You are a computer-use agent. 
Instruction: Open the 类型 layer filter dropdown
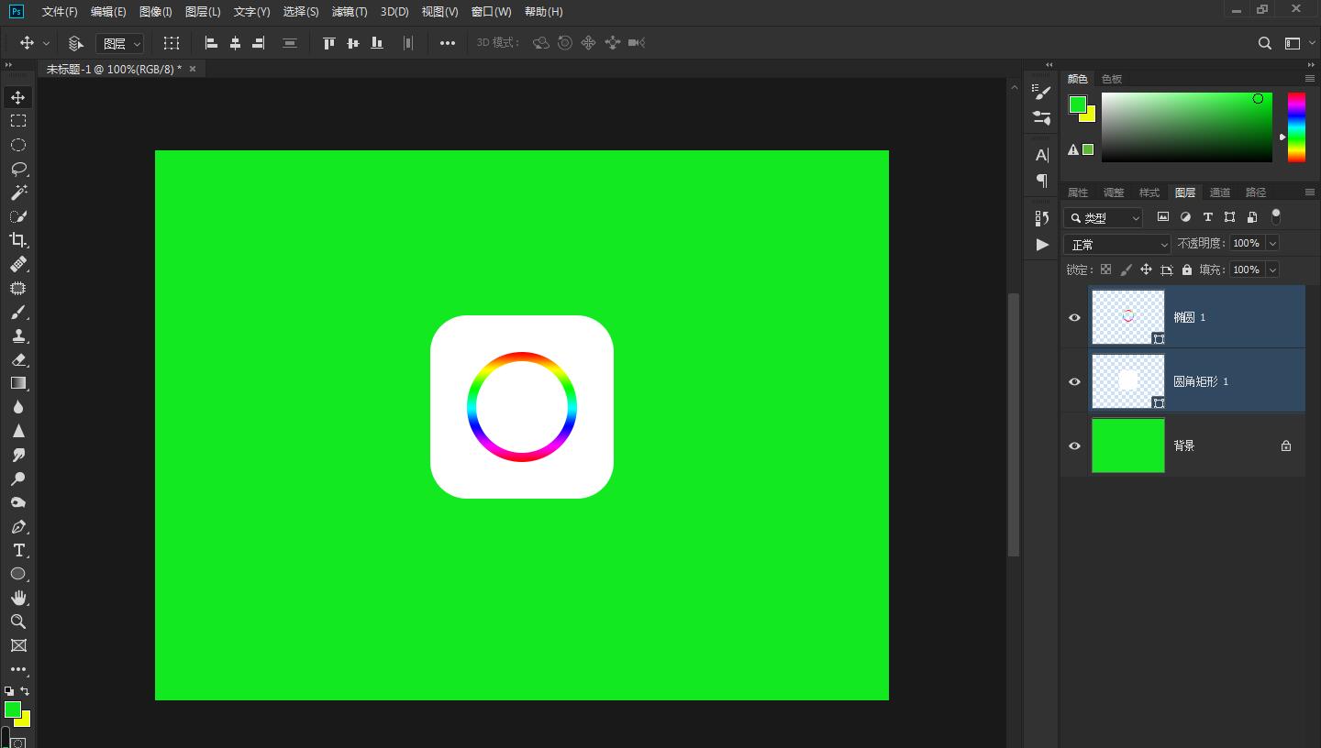pos(1104,217)
